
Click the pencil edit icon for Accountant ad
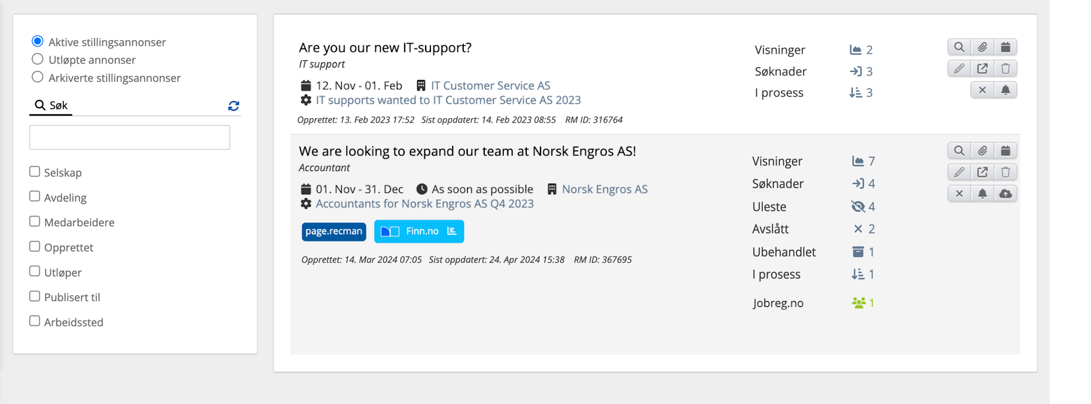(x=959, y=172)
